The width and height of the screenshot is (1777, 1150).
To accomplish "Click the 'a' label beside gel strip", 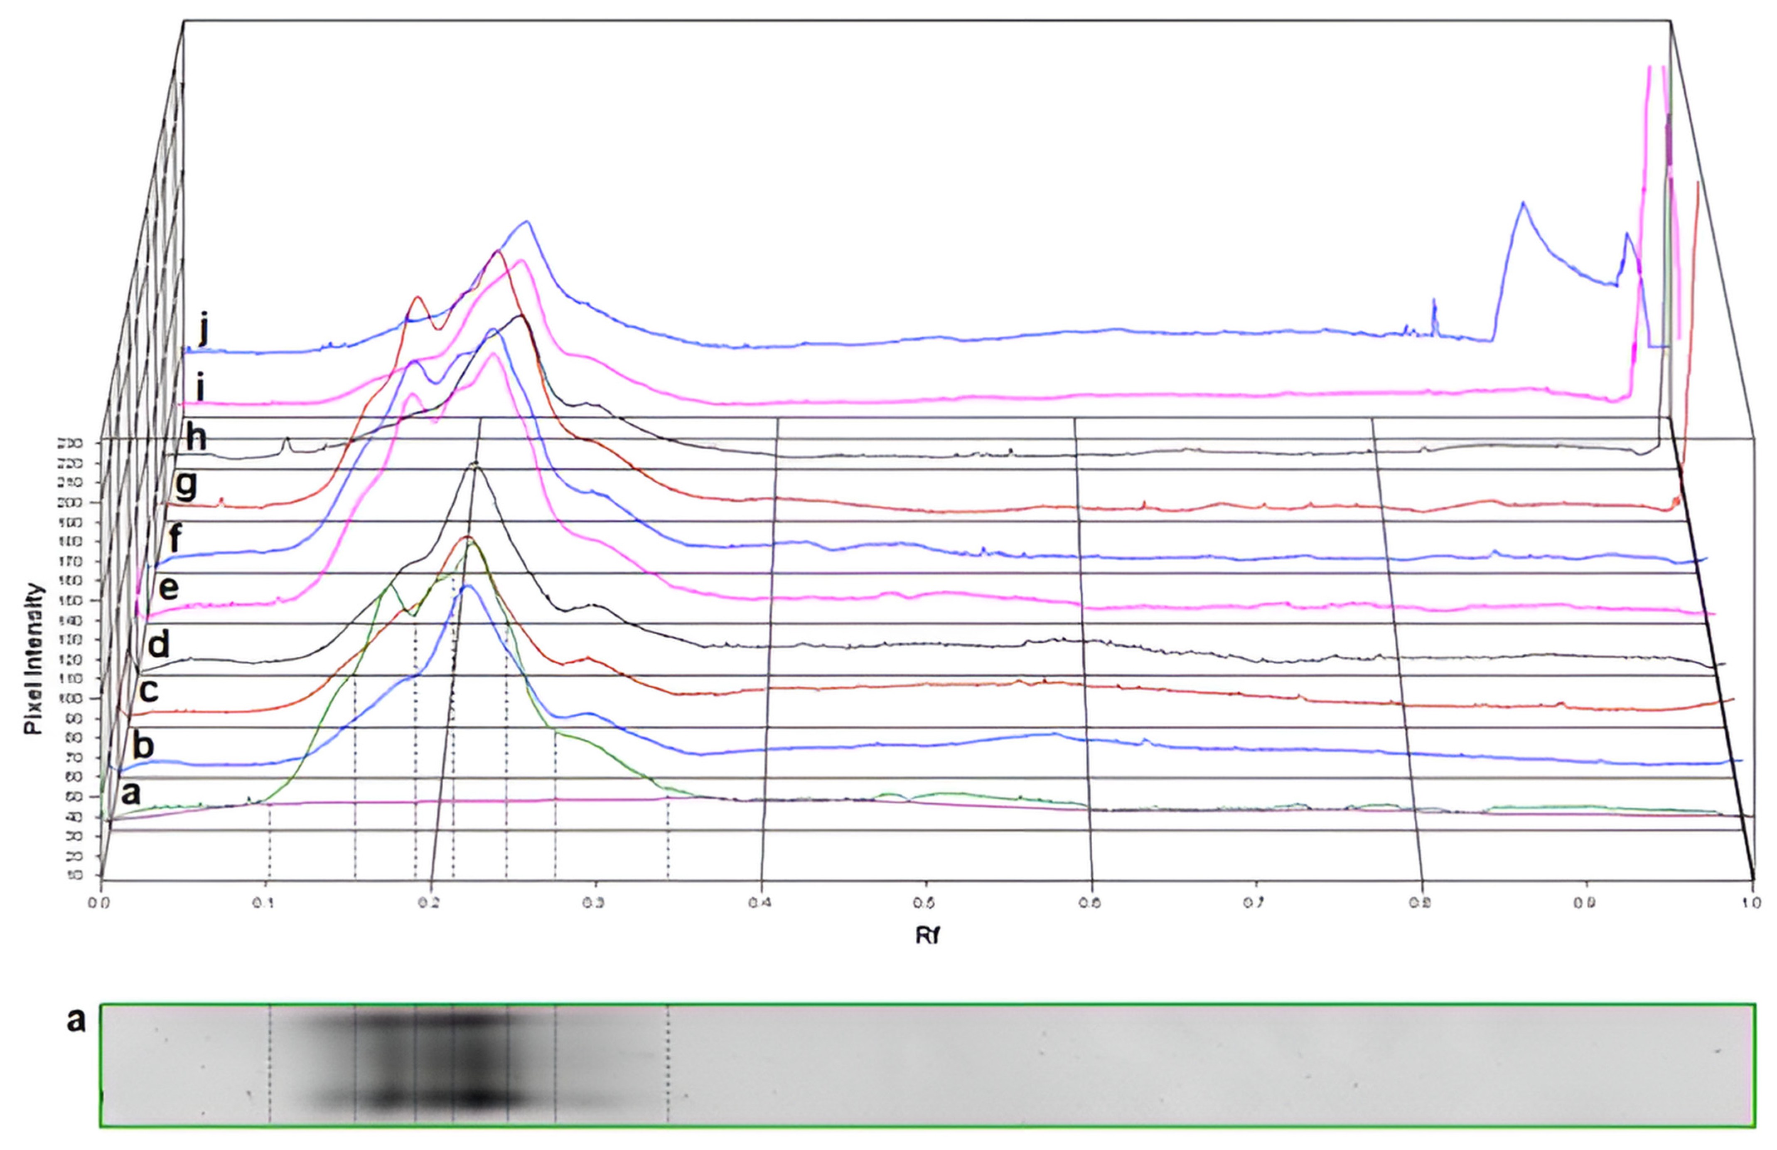I will (x=76, y=1021).
